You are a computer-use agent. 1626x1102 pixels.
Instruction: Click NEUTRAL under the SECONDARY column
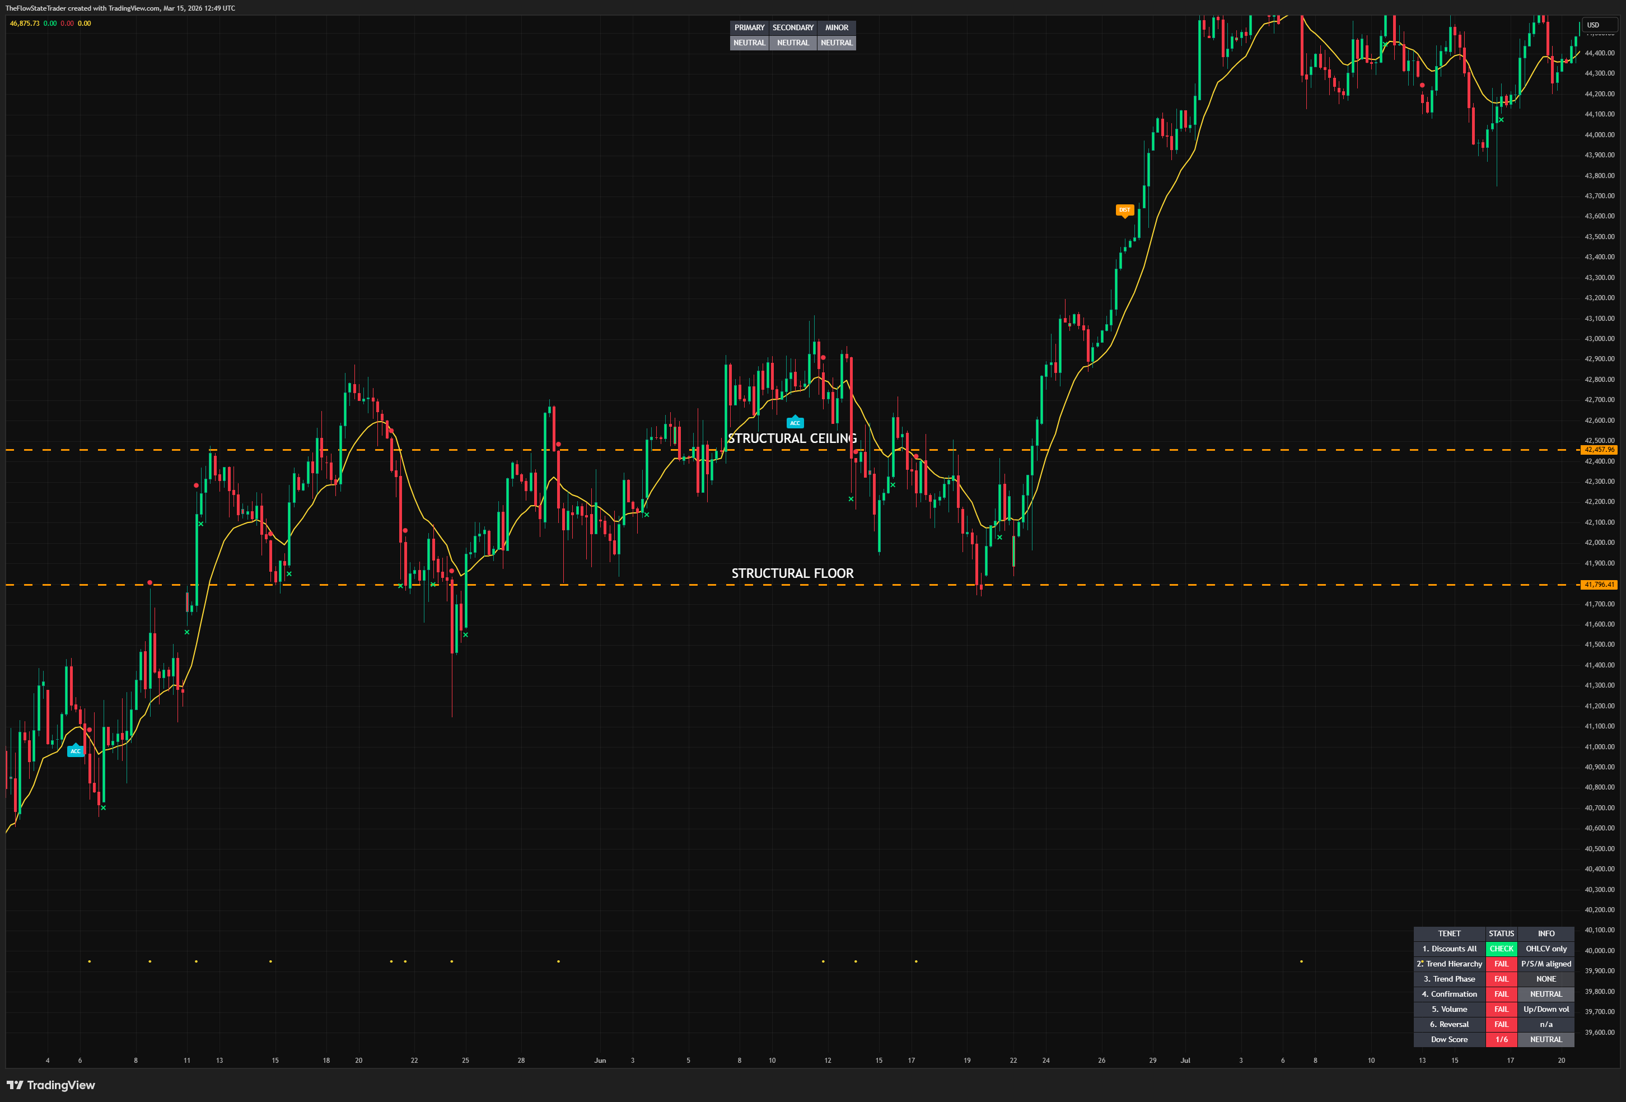pyautogui.click(x=793, y=43)
